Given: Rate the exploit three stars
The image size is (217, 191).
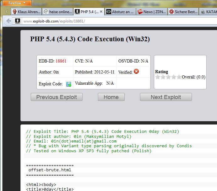Looking at the screenshot, I should click(168, 77).
